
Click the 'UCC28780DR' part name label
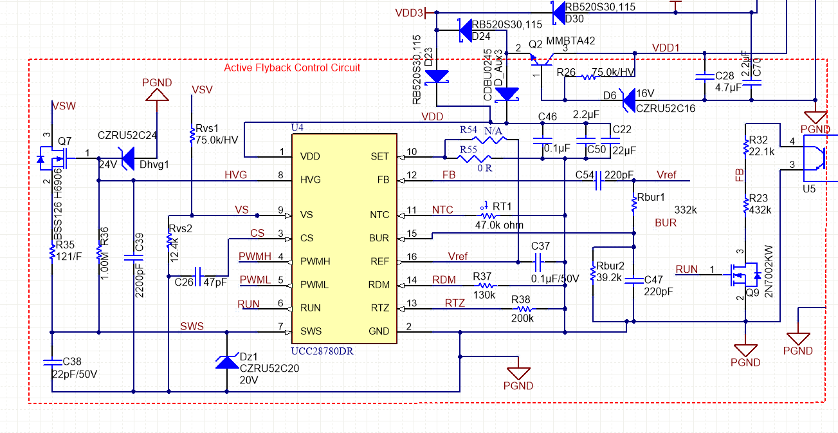[322, 352]
